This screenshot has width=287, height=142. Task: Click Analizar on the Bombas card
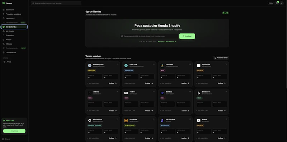tap(185, 111)
